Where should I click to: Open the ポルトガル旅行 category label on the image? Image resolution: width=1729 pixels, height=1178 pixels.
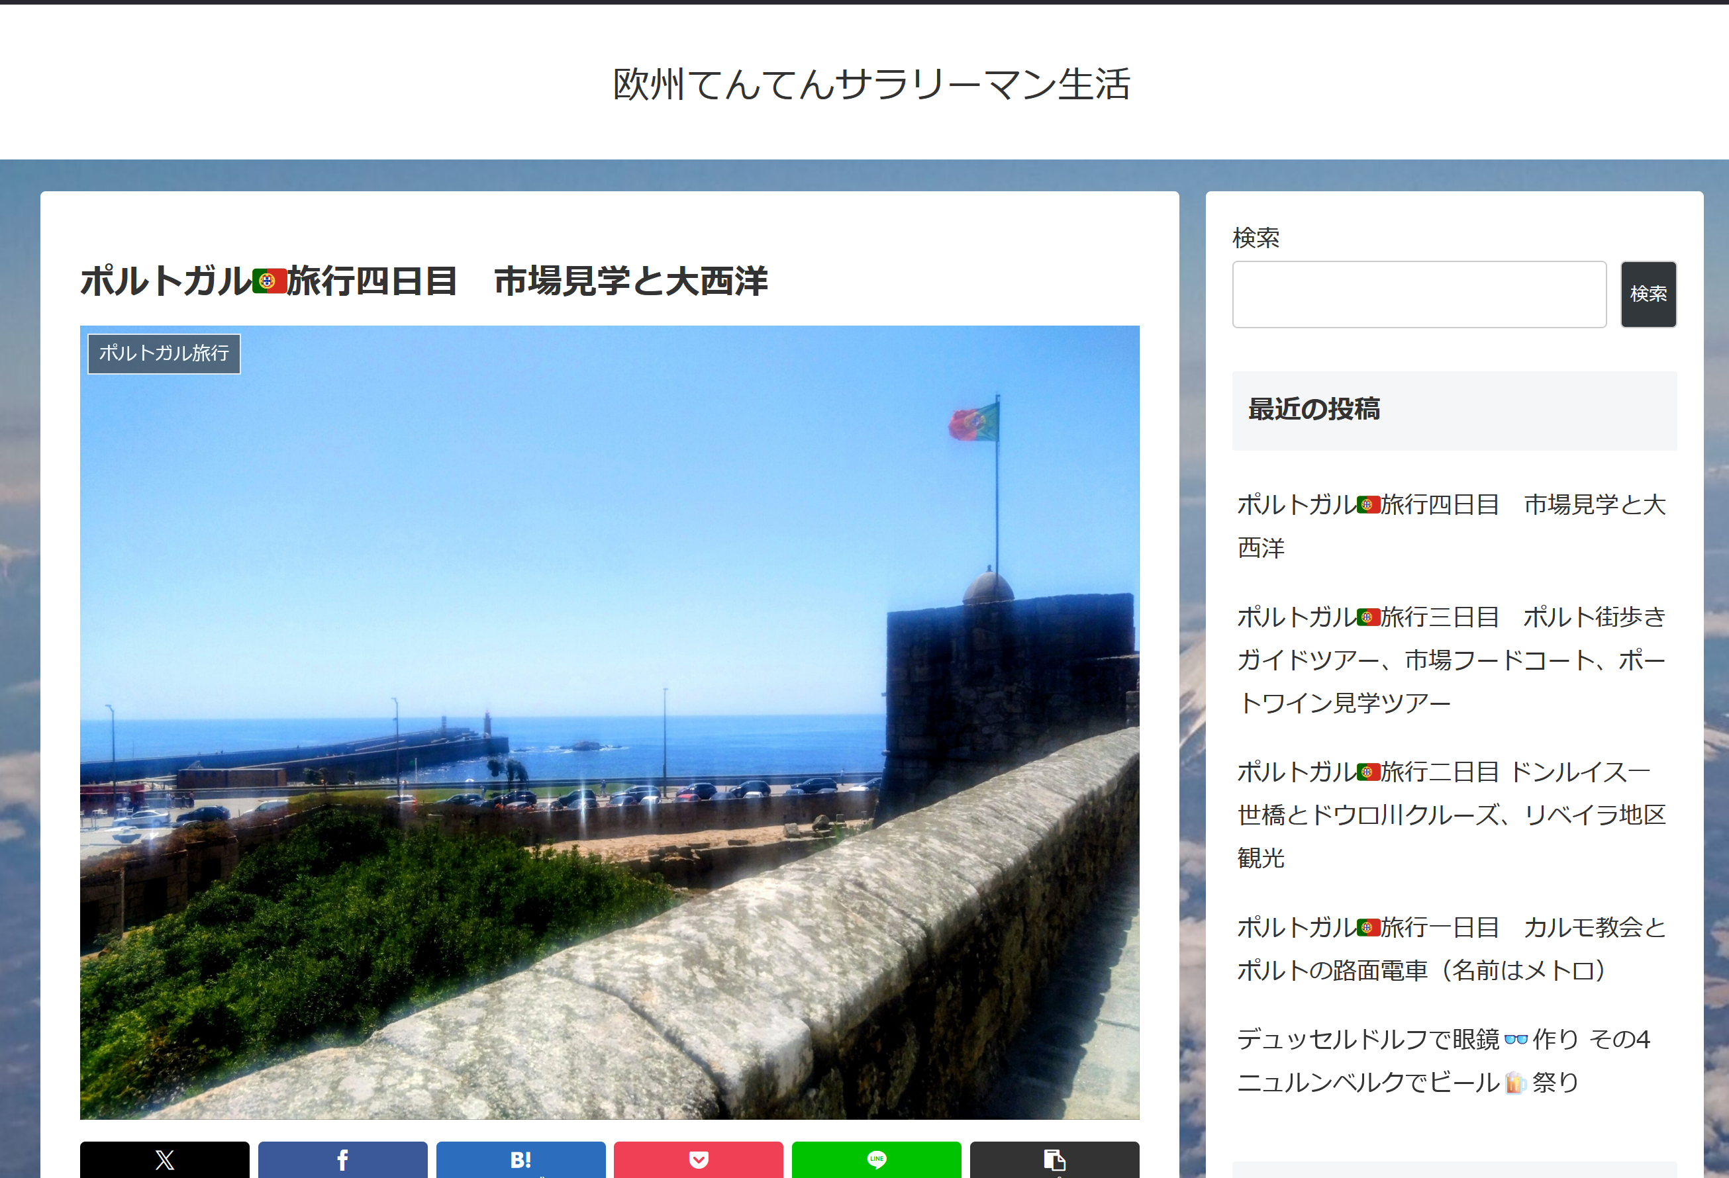(x=164, y=353)
